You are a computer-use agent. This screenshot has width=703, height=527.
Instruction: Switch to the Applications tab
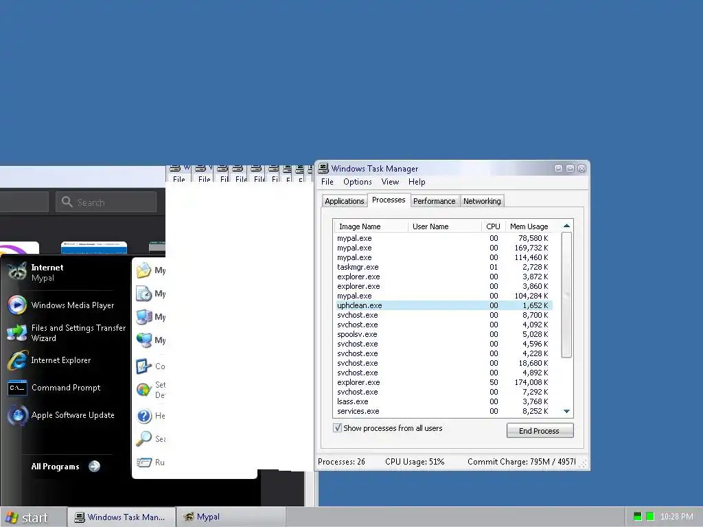345,201
